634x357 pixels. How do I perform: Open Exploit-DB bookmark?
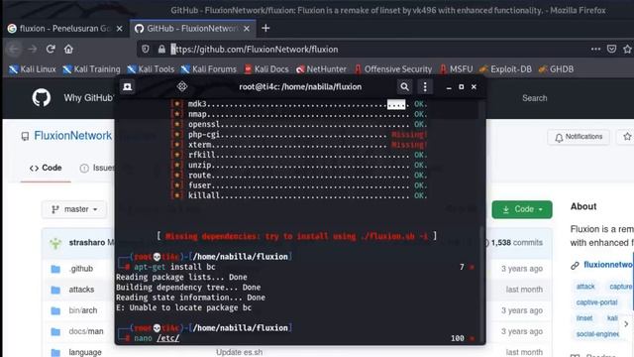505,69
